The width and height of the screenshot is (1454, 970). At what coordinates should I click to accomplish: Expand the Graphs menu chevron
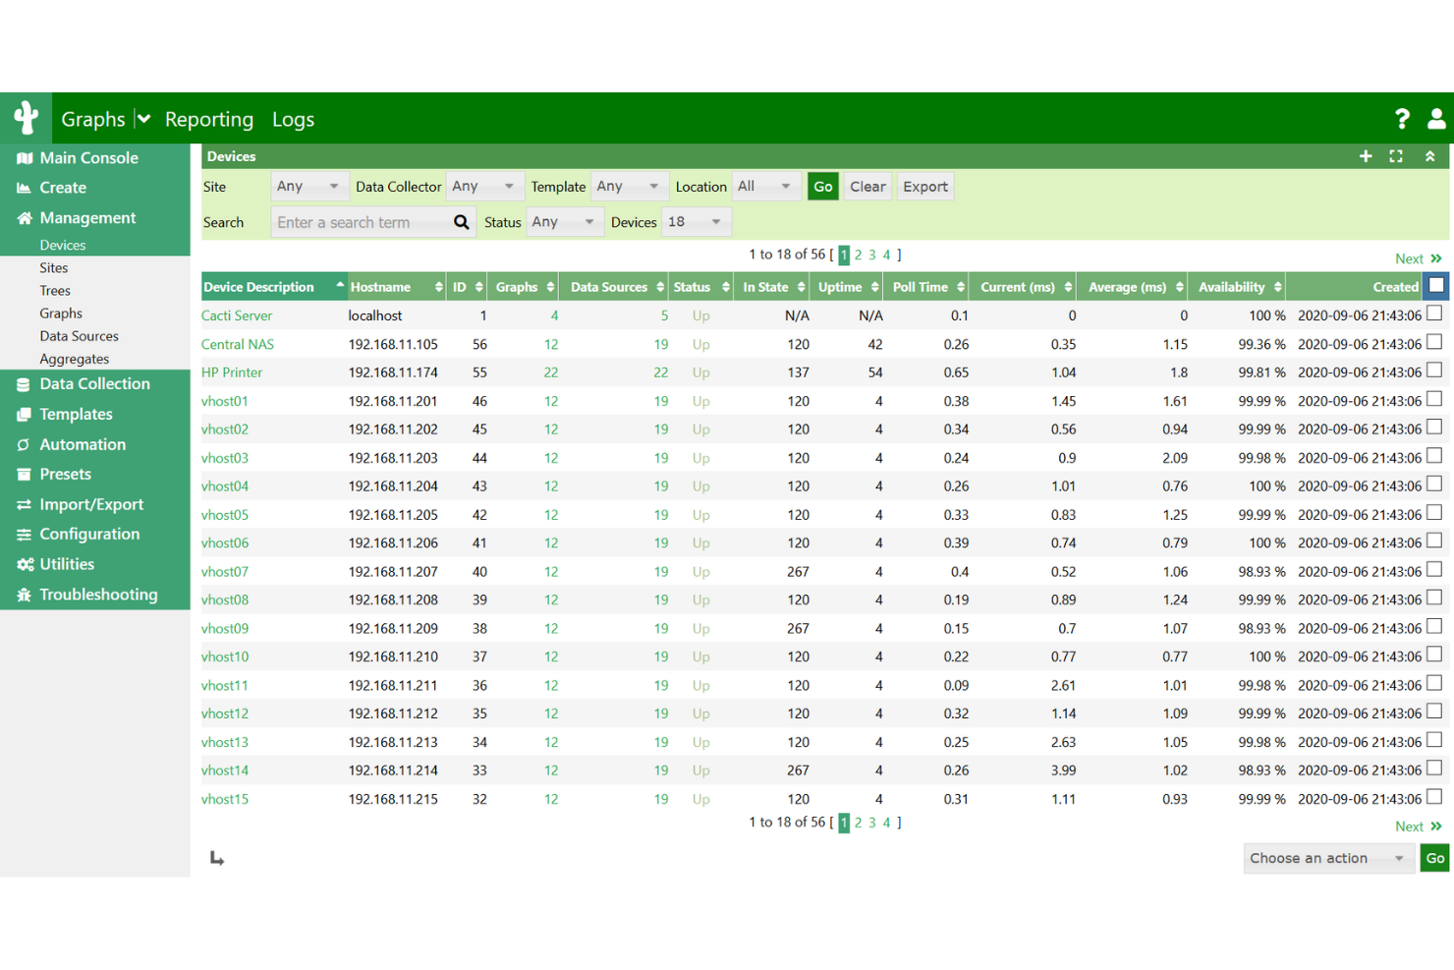(x=141, y=118)
